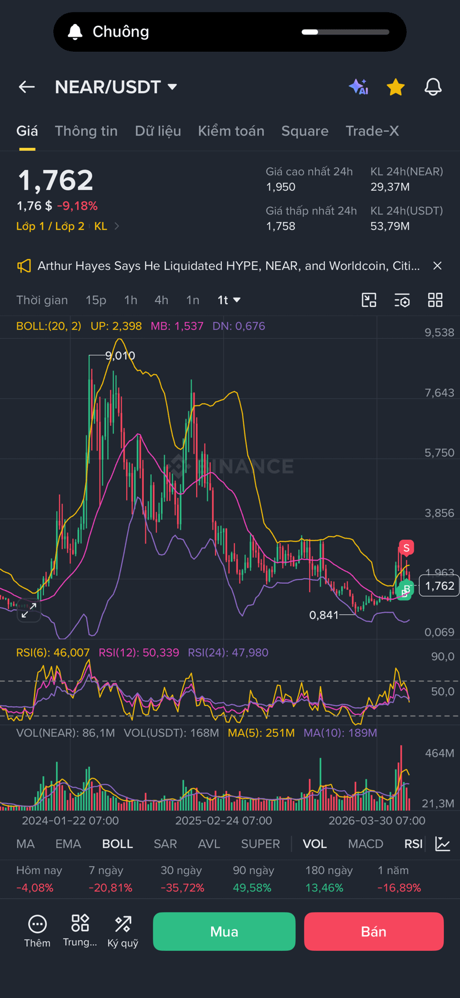Toggle the VOL sub-indicator
This screenshot has width=460, height=998.
(314, 844)
